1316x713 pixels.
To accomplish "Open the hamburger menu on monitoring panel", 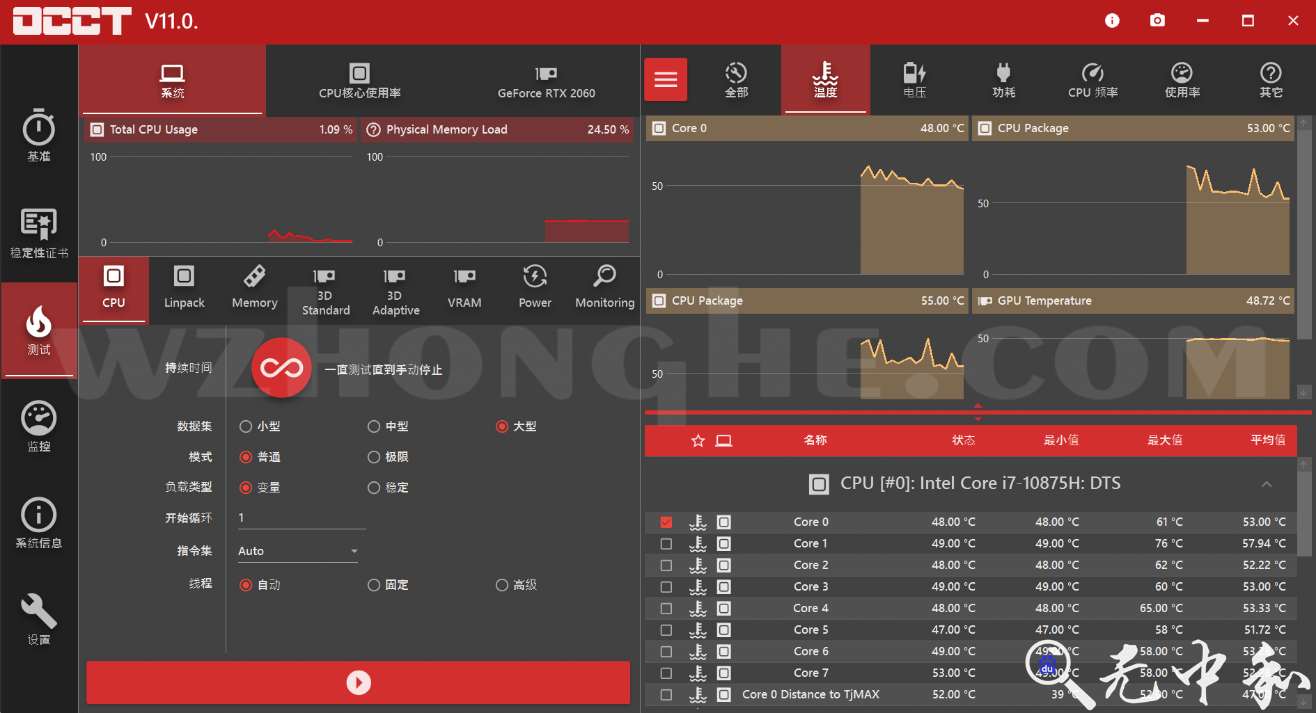I will point(665,79).
